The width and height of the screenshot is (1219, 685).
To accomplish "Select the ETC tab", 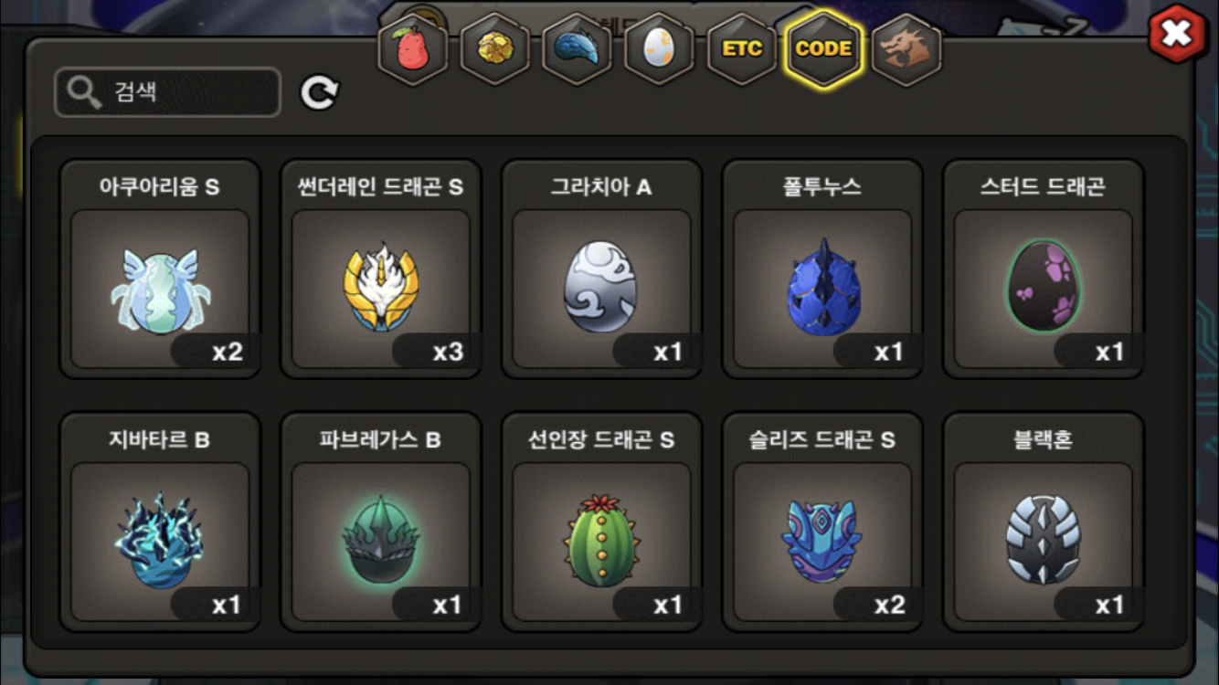I will coord(741,49).
